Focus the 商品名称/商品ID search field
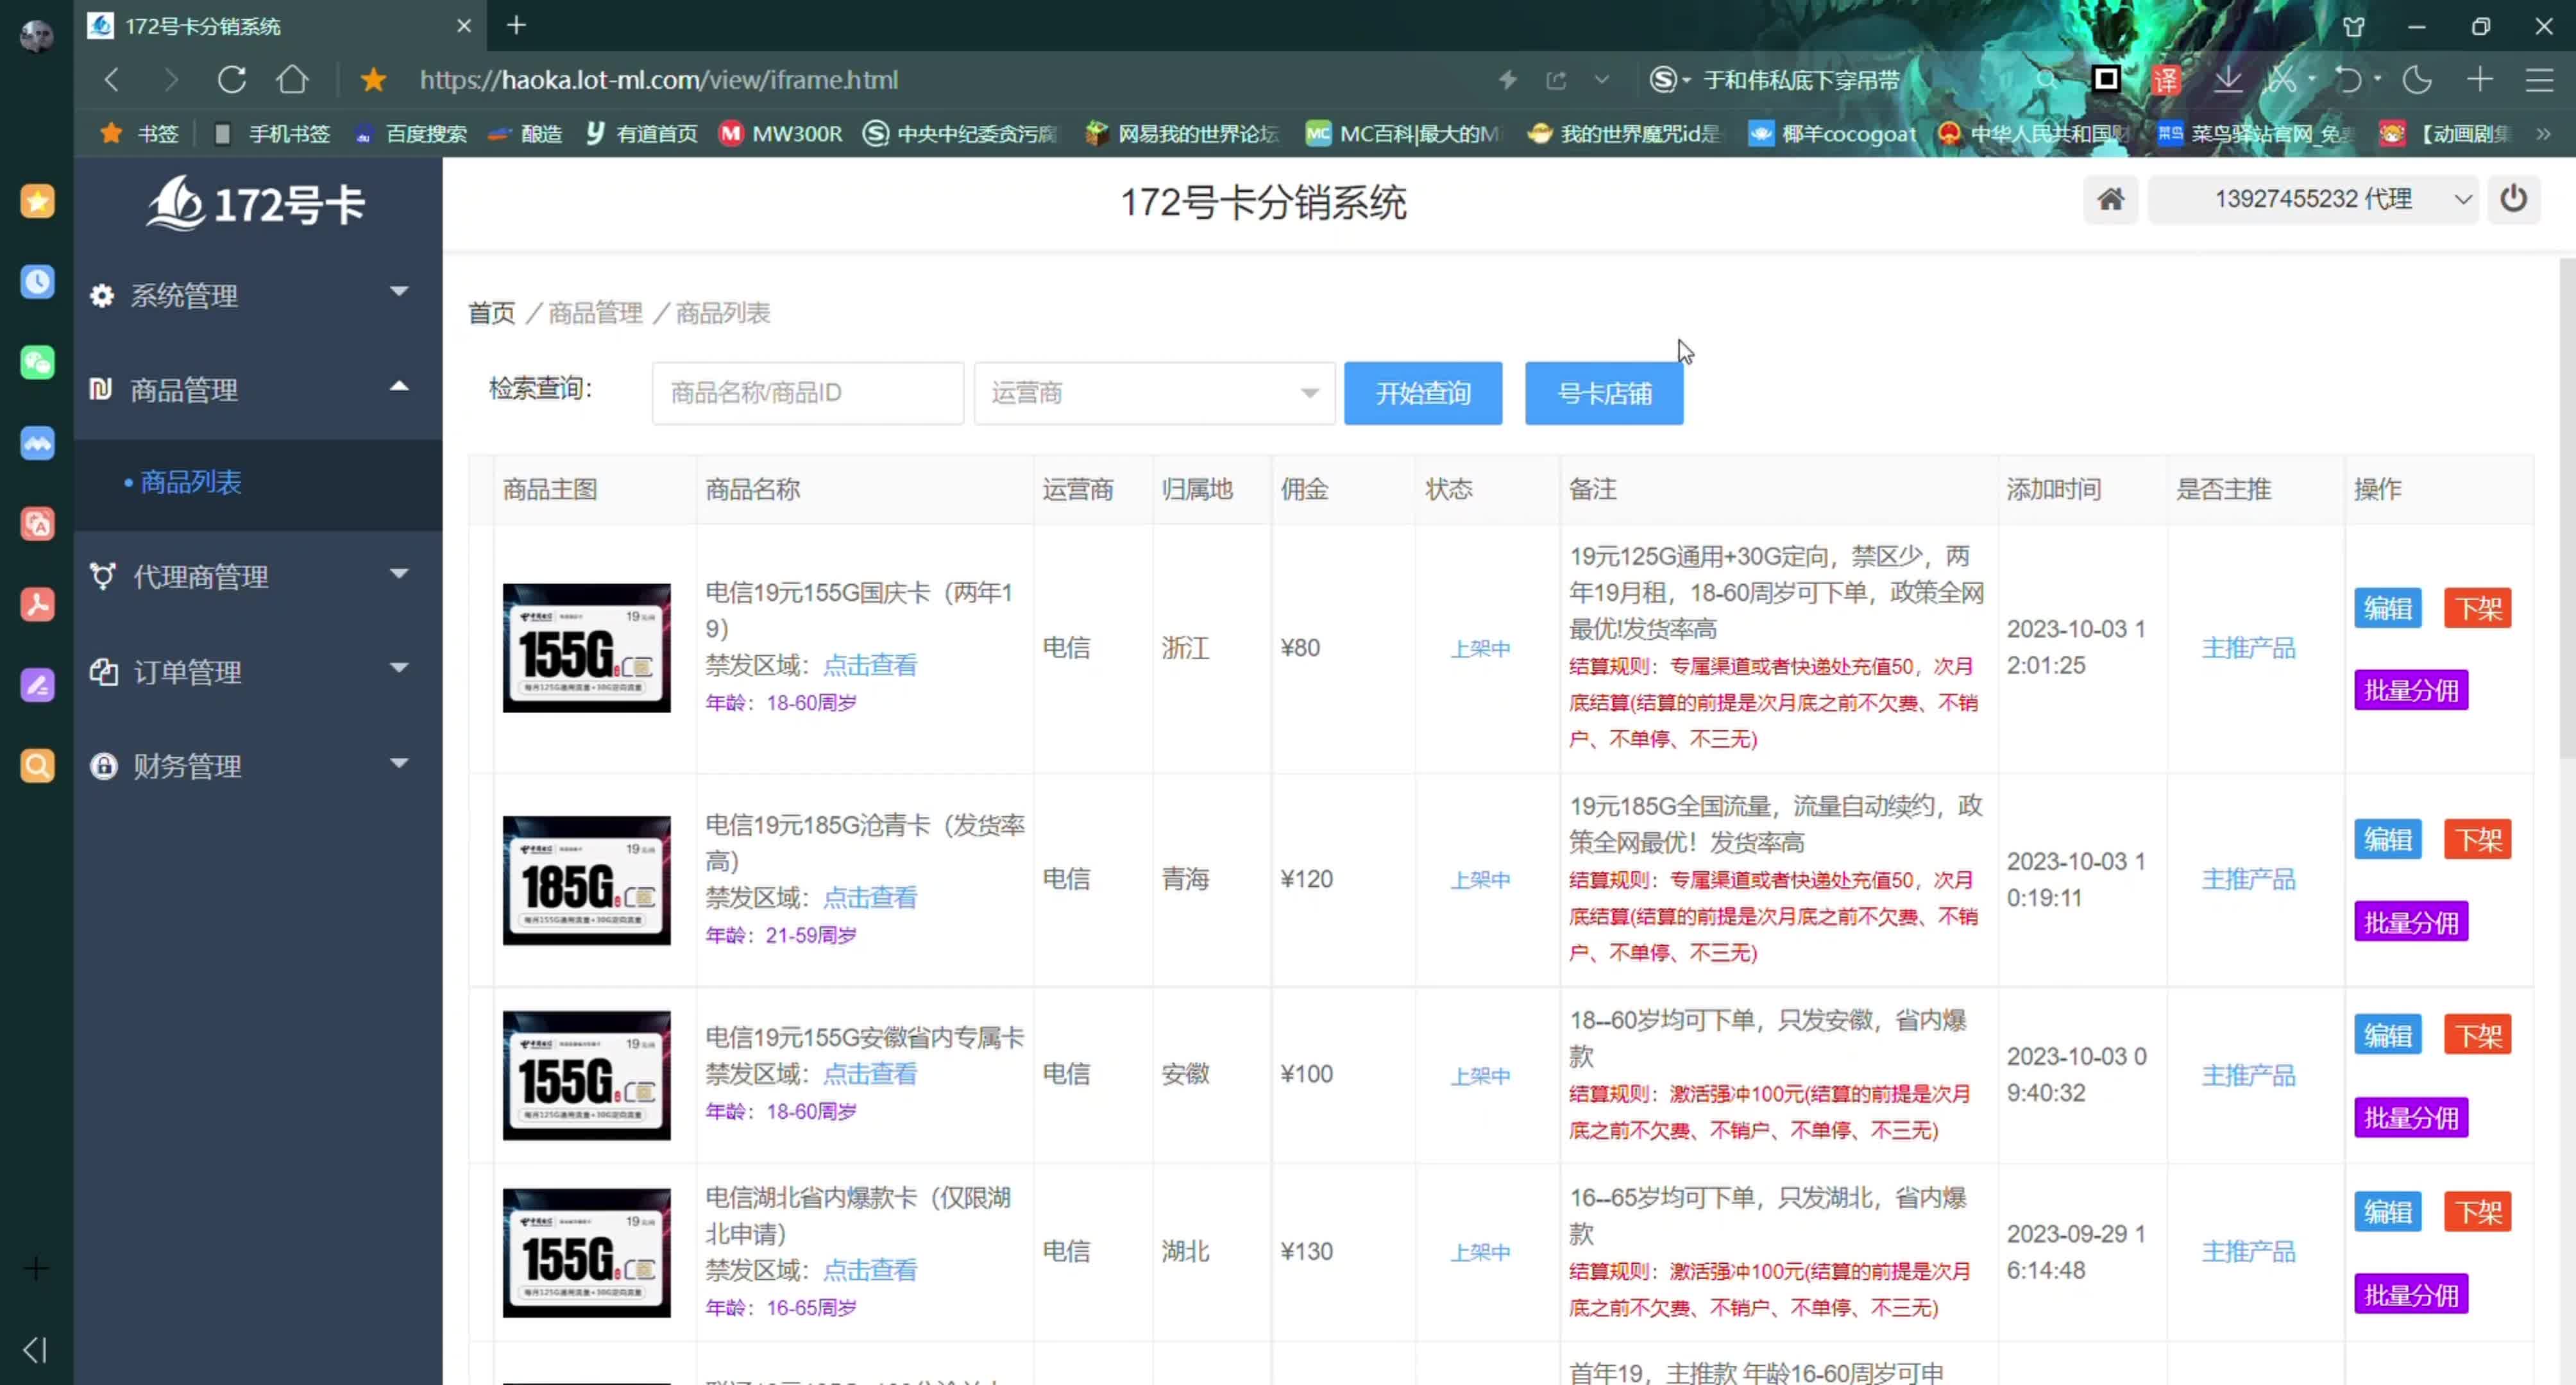The width and height of the screenshot is (2576, 1385). point(807,393)
